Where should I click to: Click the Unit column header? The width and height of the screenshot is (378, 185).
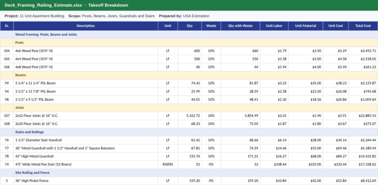point(168,26)
